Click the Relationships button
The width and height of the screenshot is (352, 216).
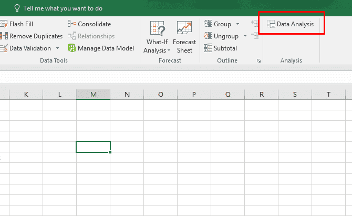tap(91, 36)
